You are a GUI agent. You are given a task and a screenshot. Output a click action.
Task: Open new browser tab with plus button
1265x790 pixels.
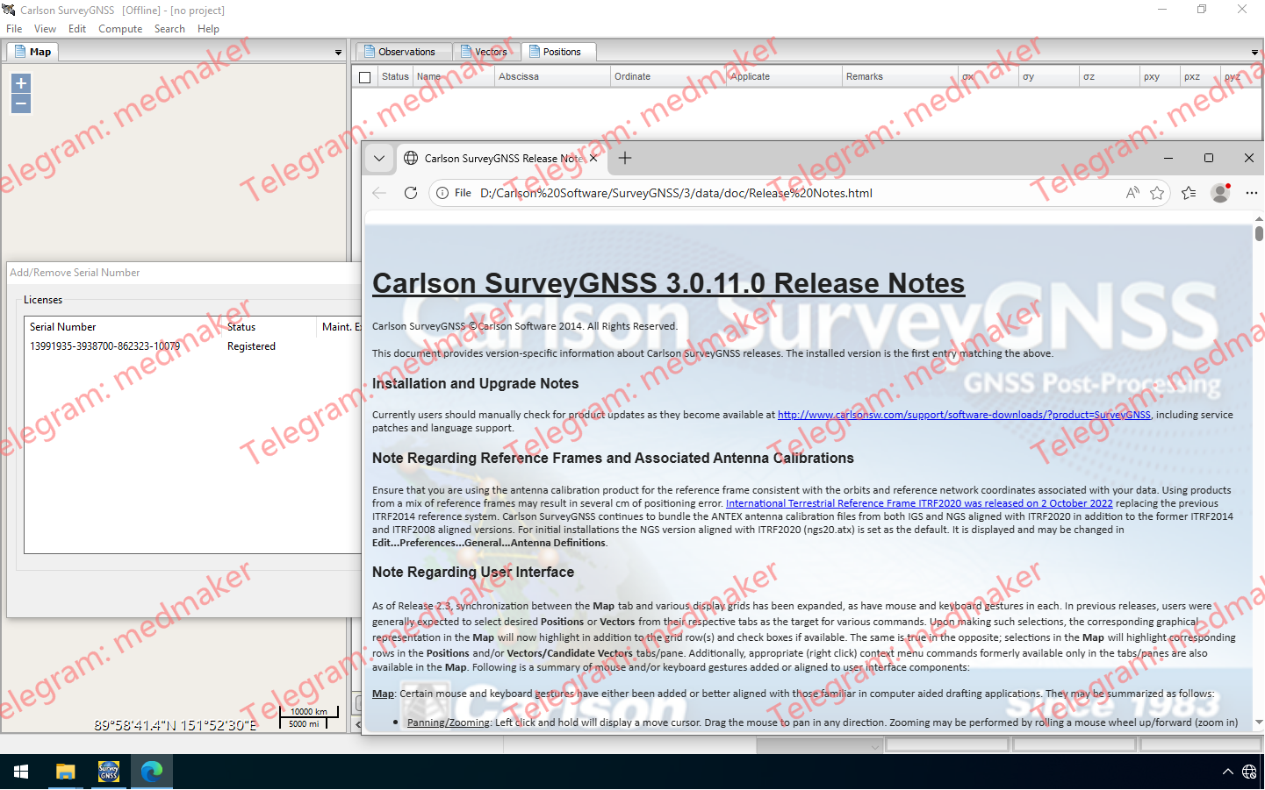click(625, 158)
